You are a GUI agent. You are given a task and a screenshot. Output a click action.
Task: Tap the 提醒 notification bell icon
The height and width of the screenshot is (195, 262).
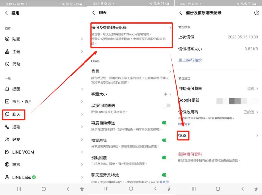[x=7, y=89]
